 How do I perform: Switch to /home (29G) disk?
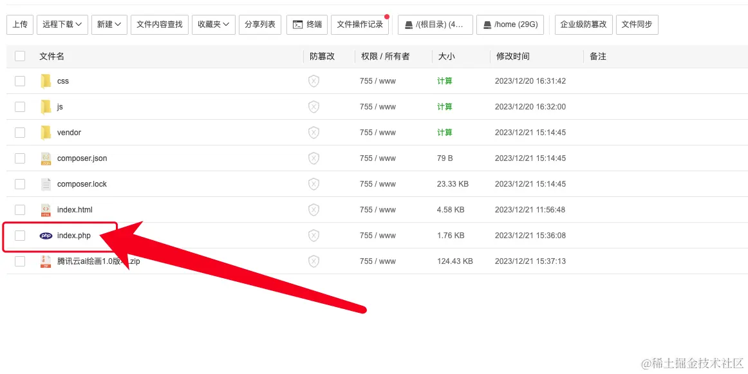point(510,24)
